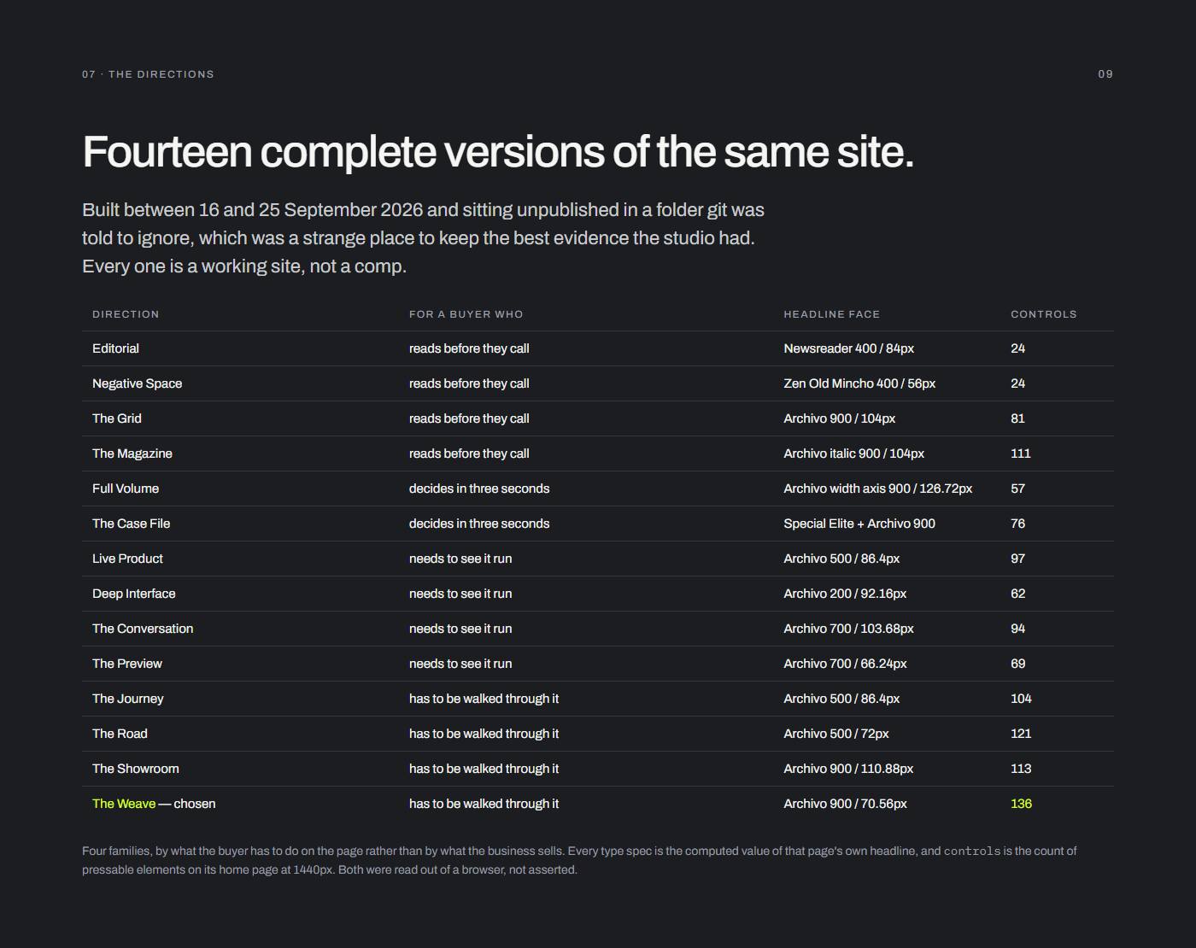This screenshot has width=1196, height=948.
Task: Click The Journey direction name
Action: 128,699
